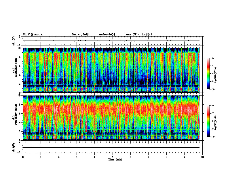Click time axis tick label "3"
This screenshot has width=228, height=176.
point(77,157)
